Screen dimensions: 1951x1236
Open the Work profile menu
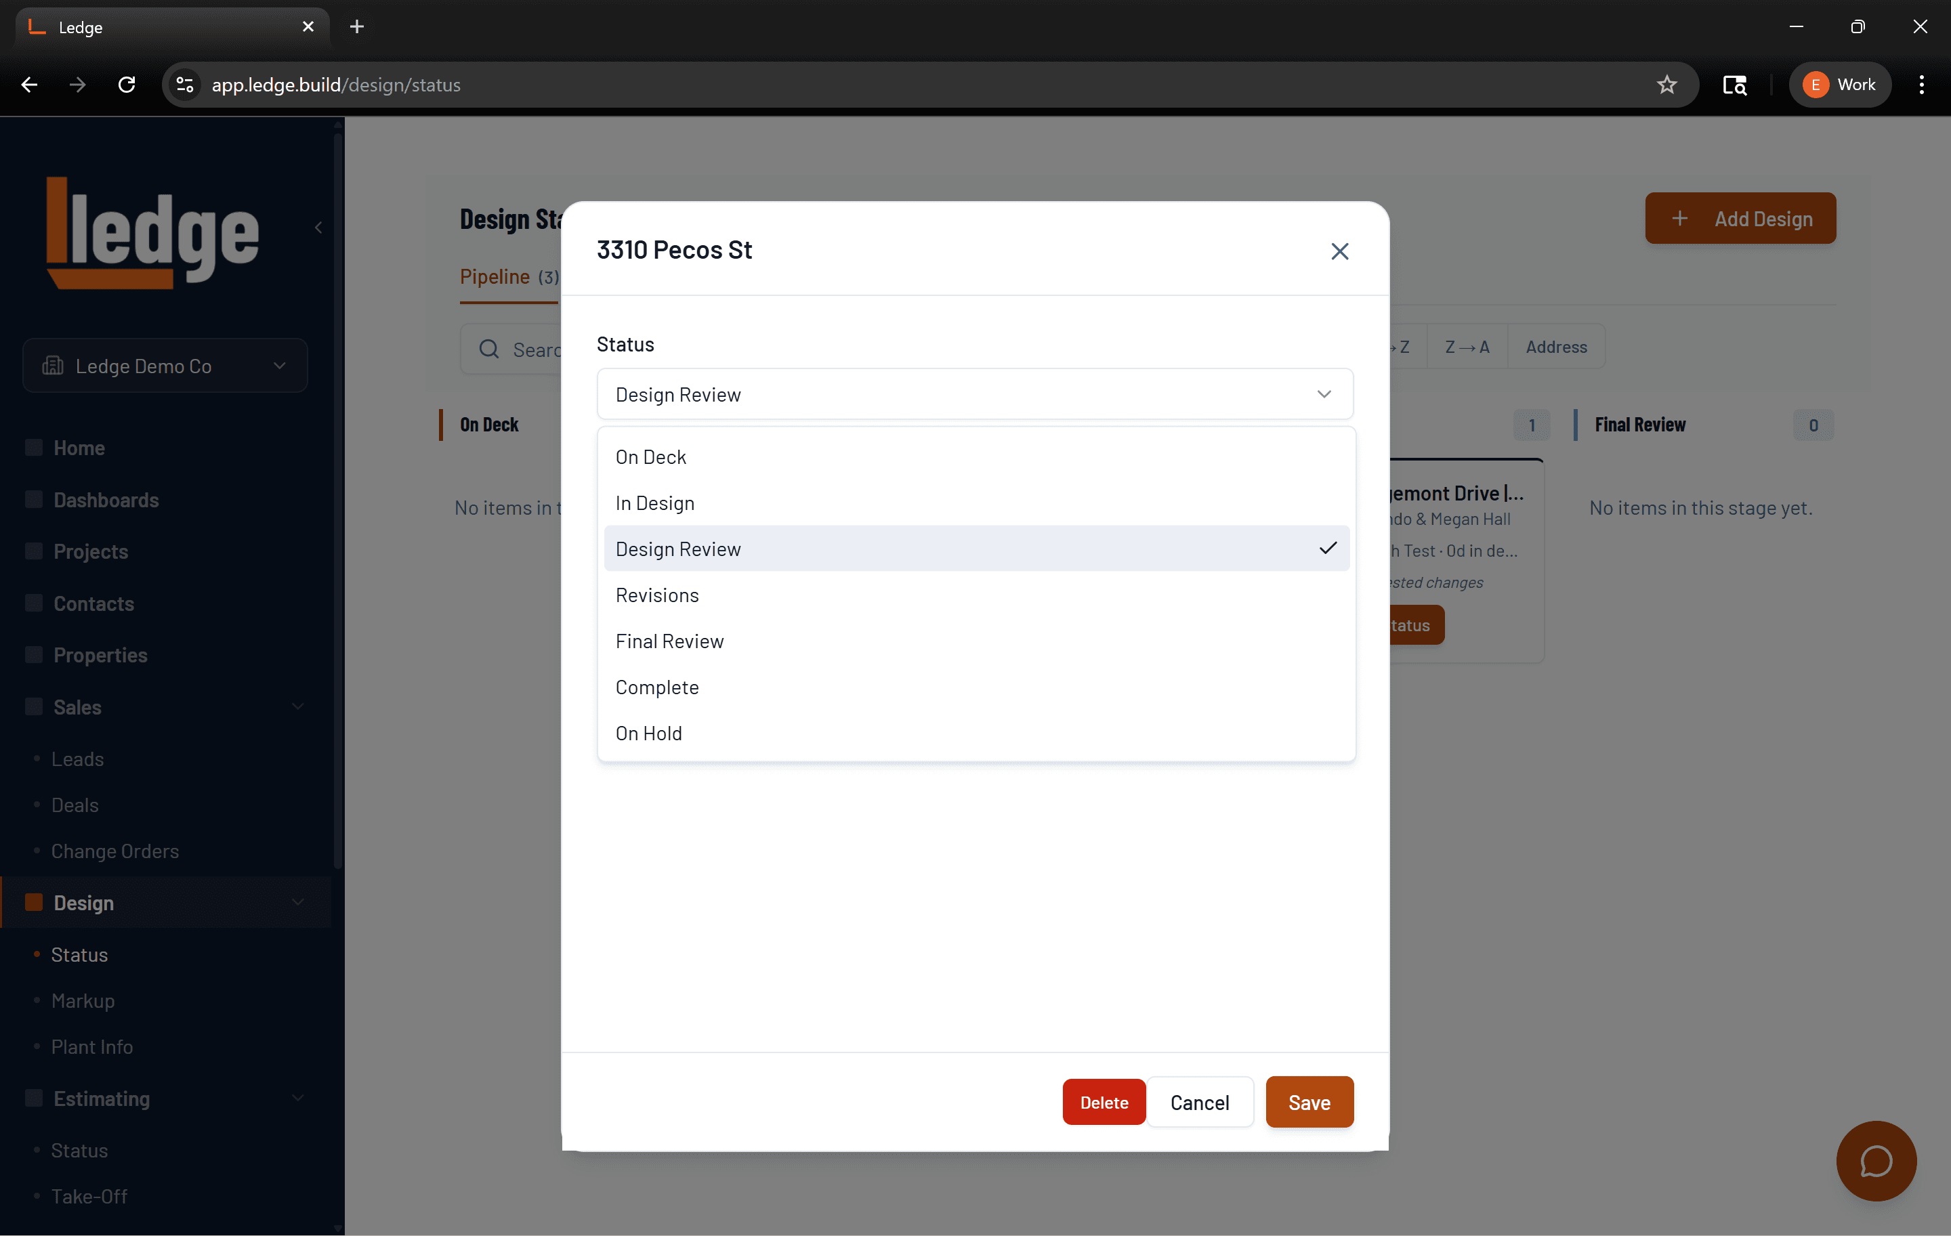click(x=1839, y=84)
